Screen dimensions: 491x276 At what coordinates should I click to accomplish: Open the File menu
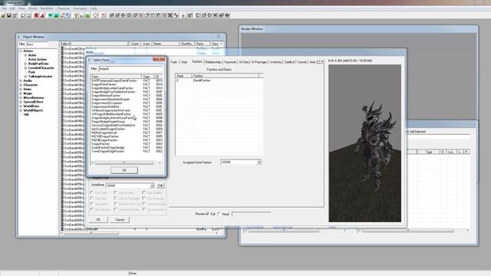[x=4, y=8]
